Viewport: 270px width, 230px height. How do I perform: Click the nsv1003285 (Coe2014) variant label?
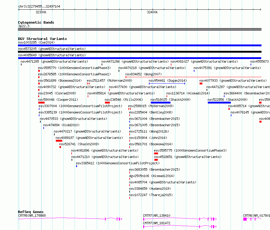click(x=36, y=42)
